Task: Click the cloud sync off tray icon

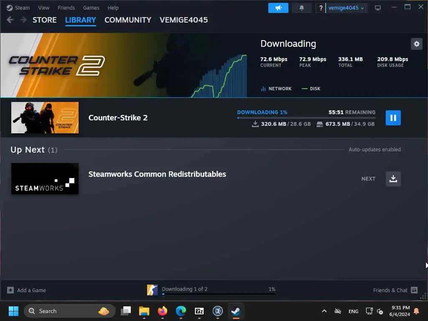Action: 338,311
